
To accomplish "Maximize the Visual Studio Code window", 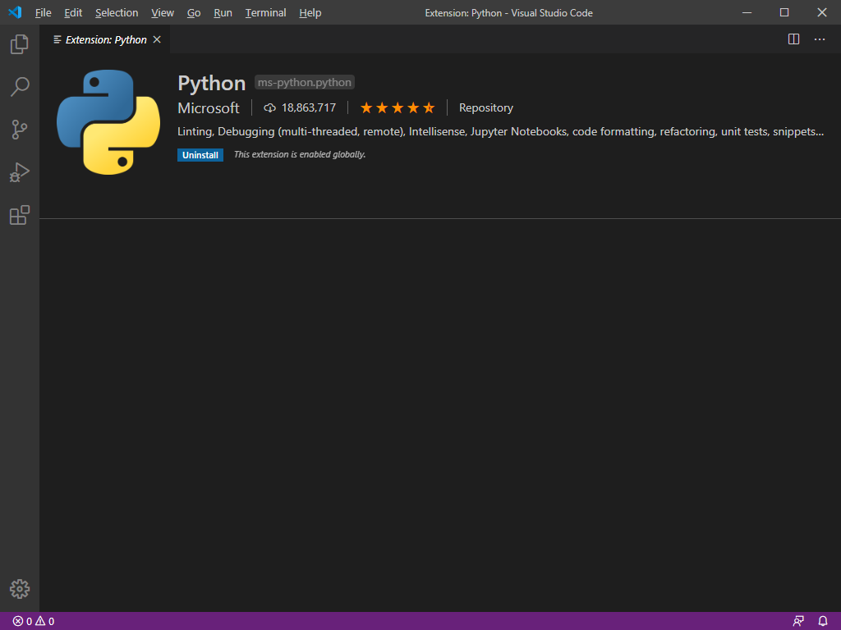I will (784, 12).
